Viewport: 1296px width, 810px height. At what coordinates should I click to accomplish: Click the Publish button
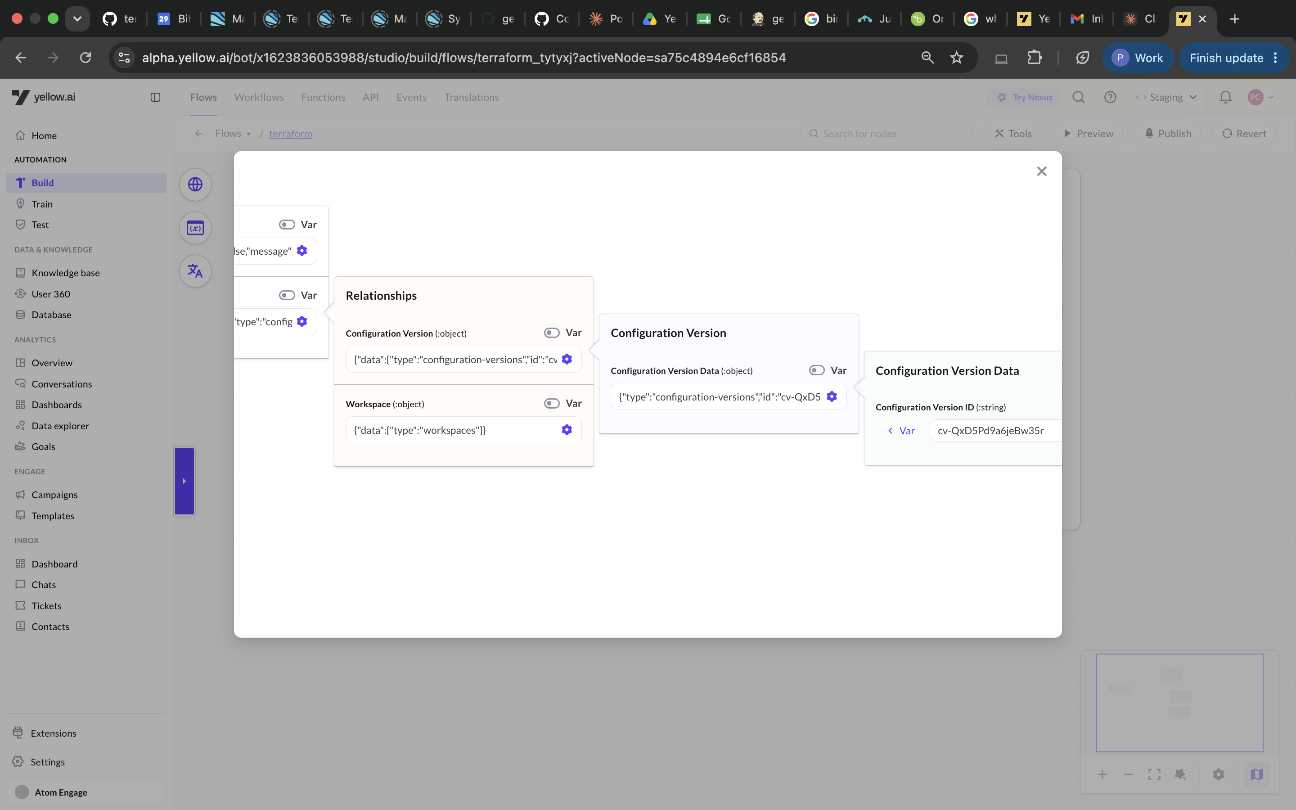(x=1167, y=133)
